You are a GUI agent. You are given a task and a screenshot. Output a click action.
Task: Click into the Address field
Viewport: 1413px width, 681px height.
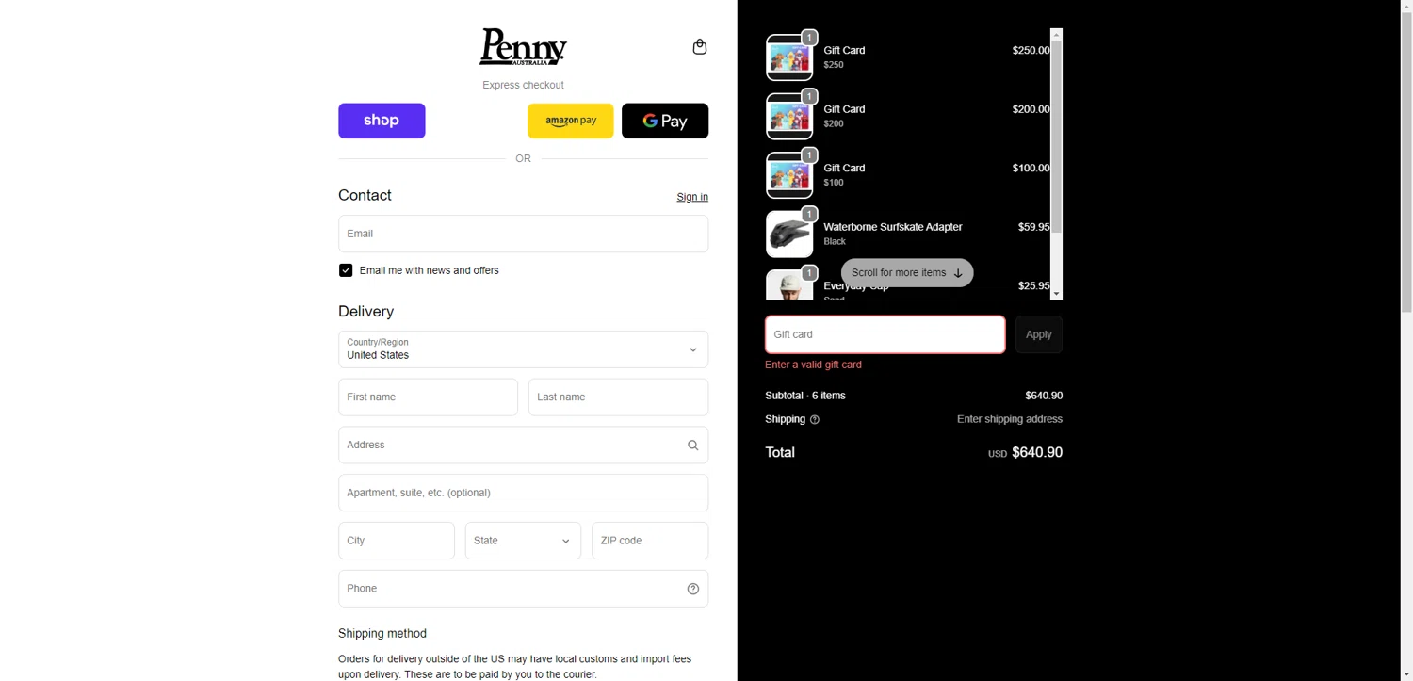tap(524, 445)
